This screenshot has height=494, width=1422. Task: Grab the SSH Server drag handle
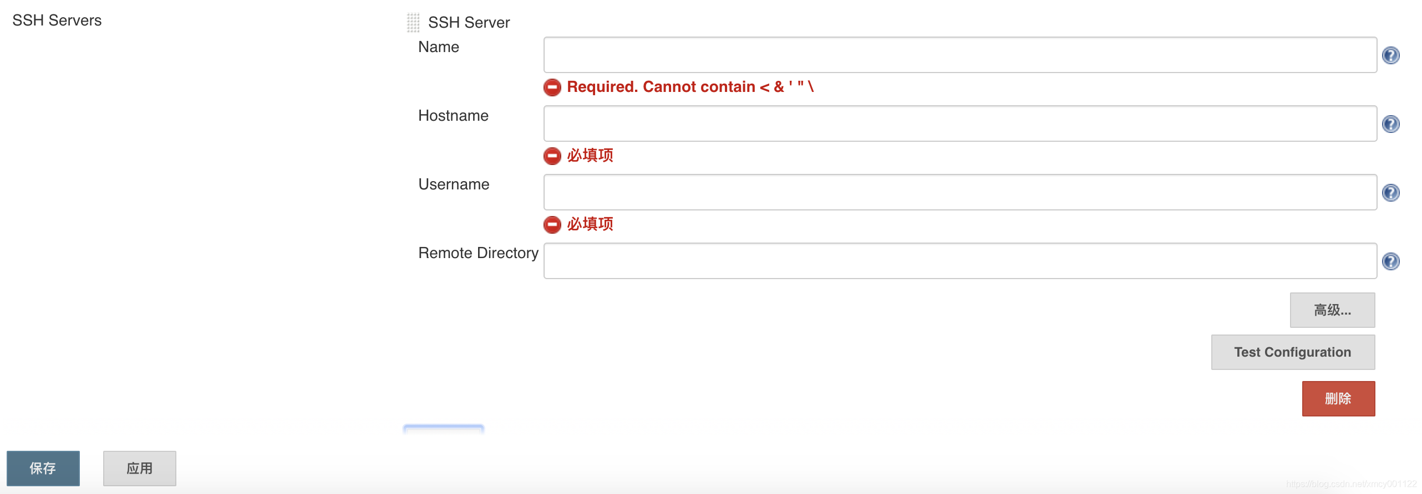(413, 23)
